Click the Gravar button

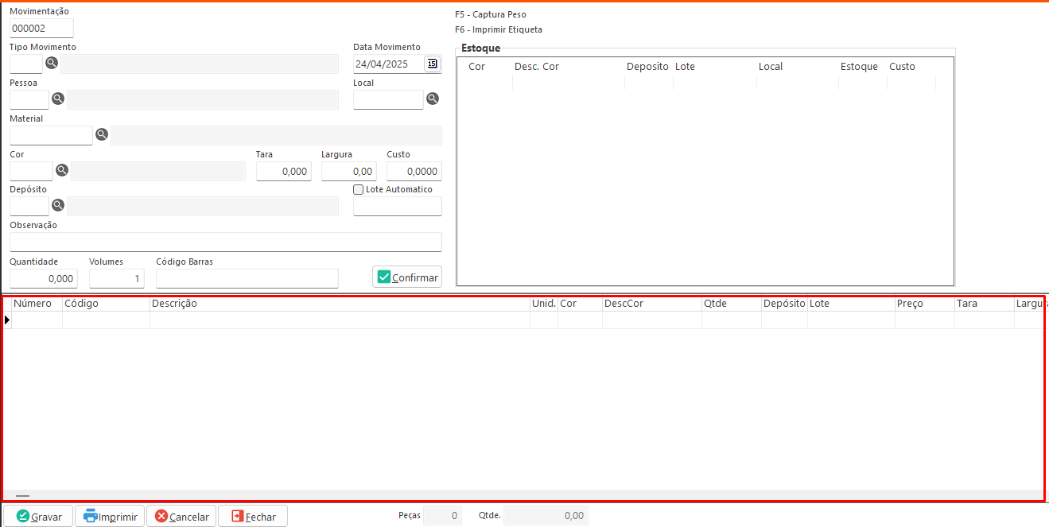coord(38,516)
